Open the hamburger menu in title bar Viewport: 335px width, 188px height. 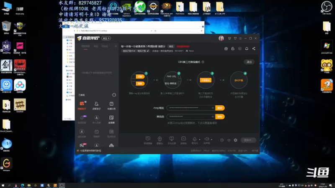pos(240,38)
